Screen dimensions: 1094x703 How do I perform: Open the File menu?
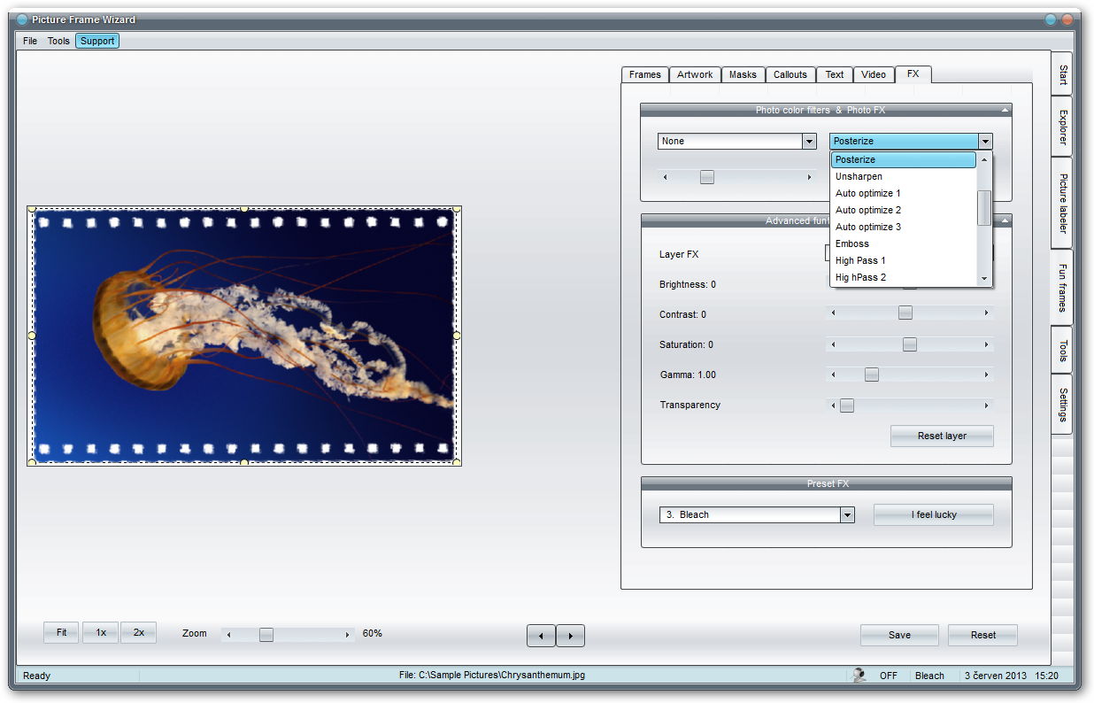click(30, 41)
